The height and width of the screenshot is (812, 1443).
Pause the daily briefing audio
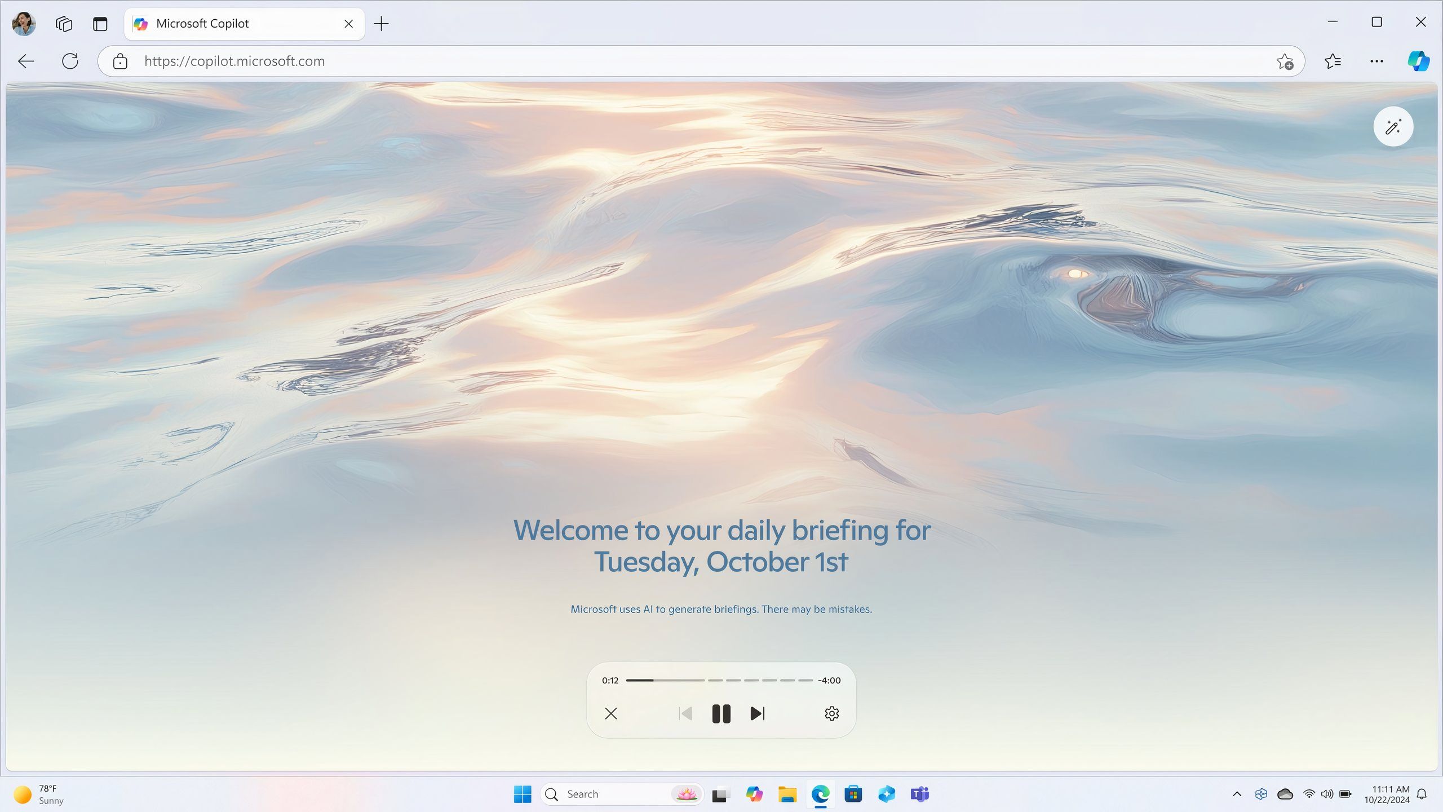point(721,713)
